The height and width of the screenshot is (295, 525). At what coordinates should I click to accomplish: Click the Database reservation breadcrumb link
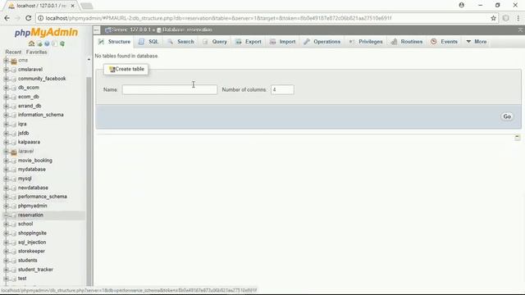(x=187, y=29)
